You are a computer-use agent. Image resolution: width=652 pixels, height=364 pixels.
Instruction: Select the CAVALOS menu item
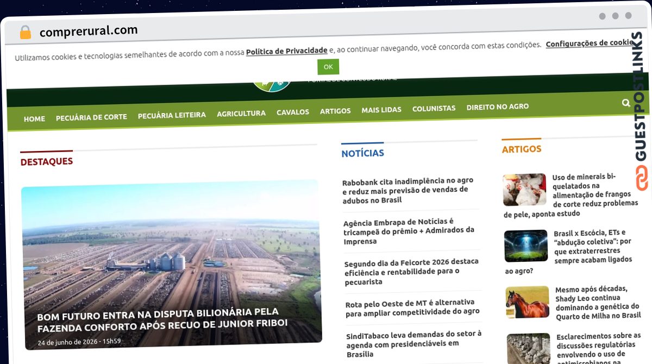[x=293, y=112]
